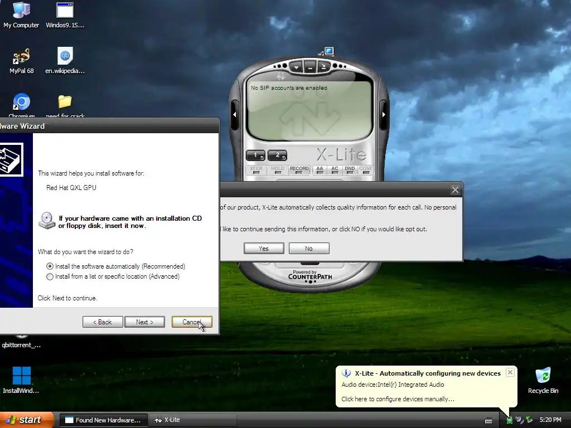571x428 pixels.
Task: Minimize X-Lite with the dash button
Action: 310,67
